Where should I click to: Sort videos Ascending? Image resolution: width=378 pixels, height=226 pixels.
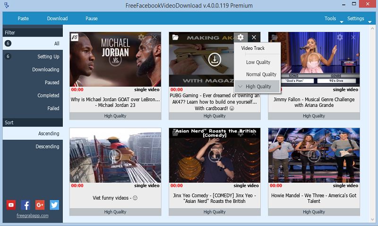point(33,133)
